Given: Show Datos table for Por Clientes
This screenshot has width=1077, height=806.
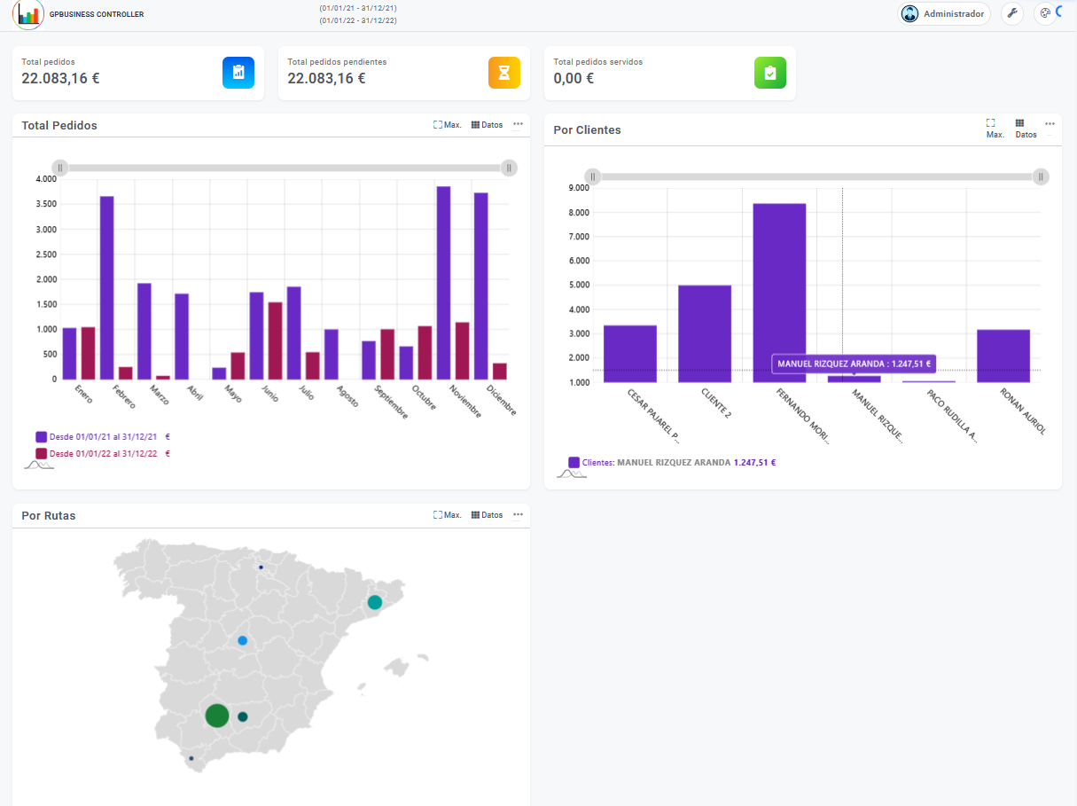Looking at the screenshot, I should click(1025, 129).
